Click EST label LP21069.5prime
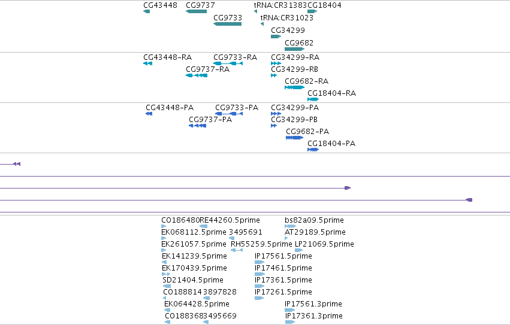 324,244
